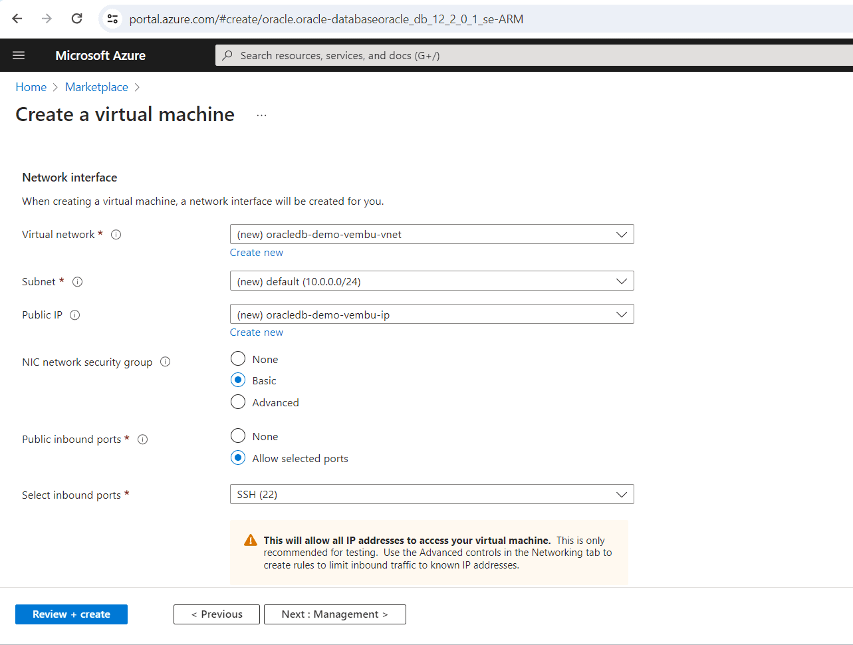
Task: Reload the page with refresh icon
Action: click(76, 19)
